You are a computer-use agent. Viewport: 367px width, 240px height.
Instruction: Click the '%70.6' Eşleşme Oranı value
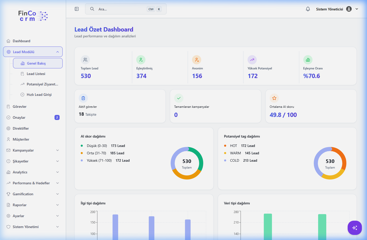pos(311,76)
